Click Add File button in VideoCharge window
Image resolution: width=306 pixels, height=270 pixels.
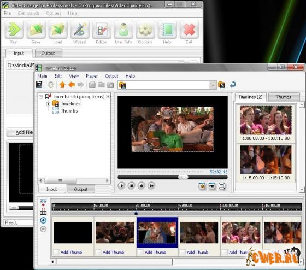pyautogui.click(x=20, y=132)
